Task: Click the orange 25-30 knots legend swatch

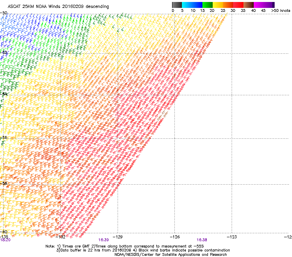Action: 228,5
